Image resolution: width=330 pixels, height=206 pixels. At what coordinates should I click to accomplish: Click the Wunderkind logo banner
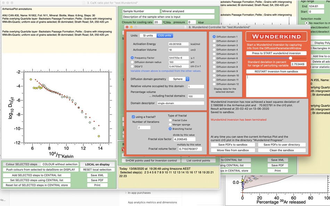point(277,36)
